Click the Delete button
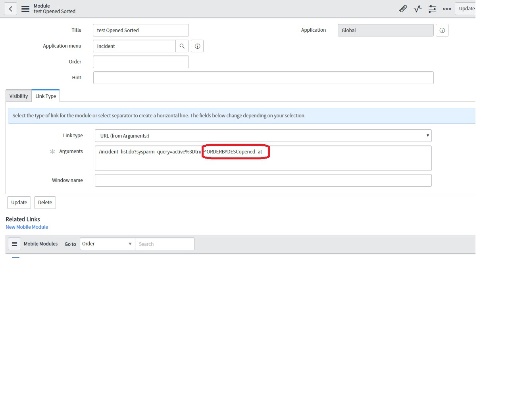 click(45, 203)
